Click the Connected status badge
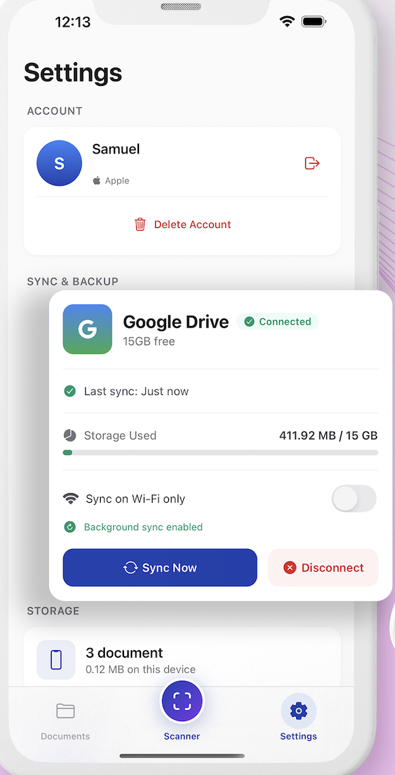Viewport: 395px width, 775px height. (x=278, y=322)
